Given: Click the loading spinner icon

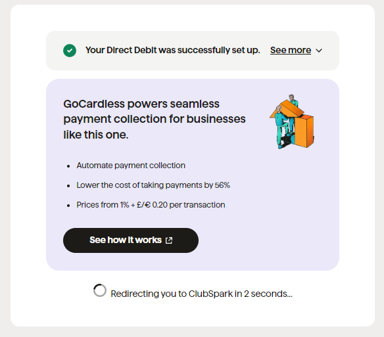Looking at the screenshot, I should (100, 290).
